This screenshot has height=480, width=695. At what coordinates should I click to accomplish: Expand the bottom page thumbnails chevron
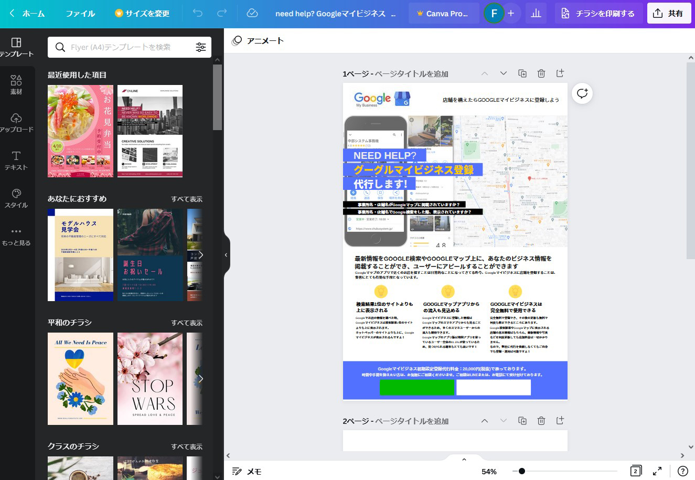click(x=464, y=460)
